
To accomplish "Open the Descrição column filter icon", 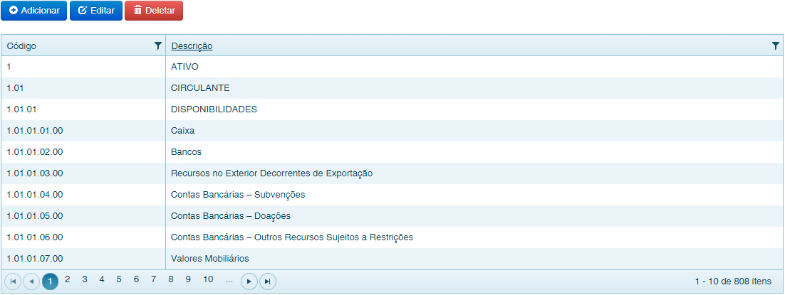I will [x=776, y=46].
